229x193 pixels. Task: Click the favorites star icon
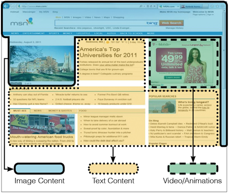coord(217,6)
